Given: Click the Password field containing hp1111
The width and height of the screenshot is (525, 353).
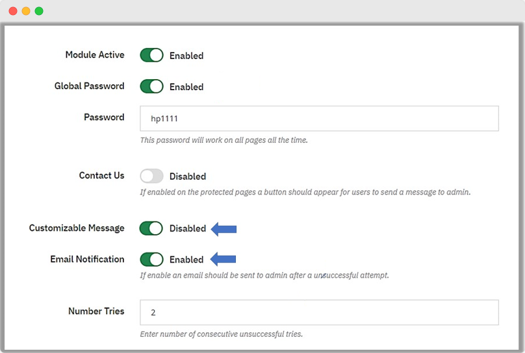Looking at the screenshot, I should pyautogui.click(x=319, y=119).
